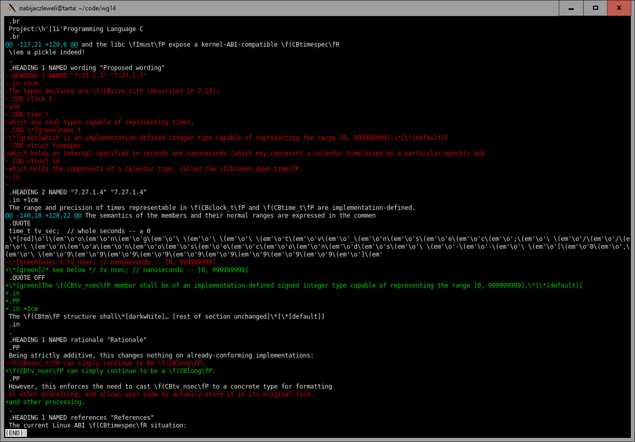Click the (END) pager indicator
Viewport: 635px width, 442px height.
click(16, 433)
